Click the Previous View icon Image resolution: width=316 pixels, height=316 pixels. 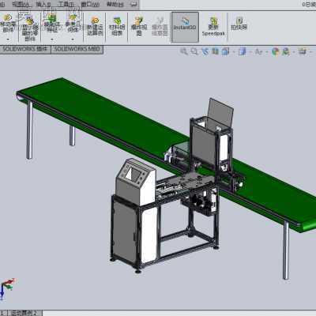coord(205,51)
